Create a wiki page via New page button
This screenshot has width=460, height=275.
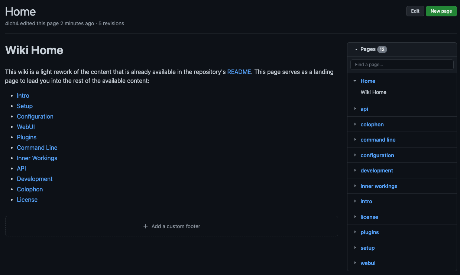point(441,11)
